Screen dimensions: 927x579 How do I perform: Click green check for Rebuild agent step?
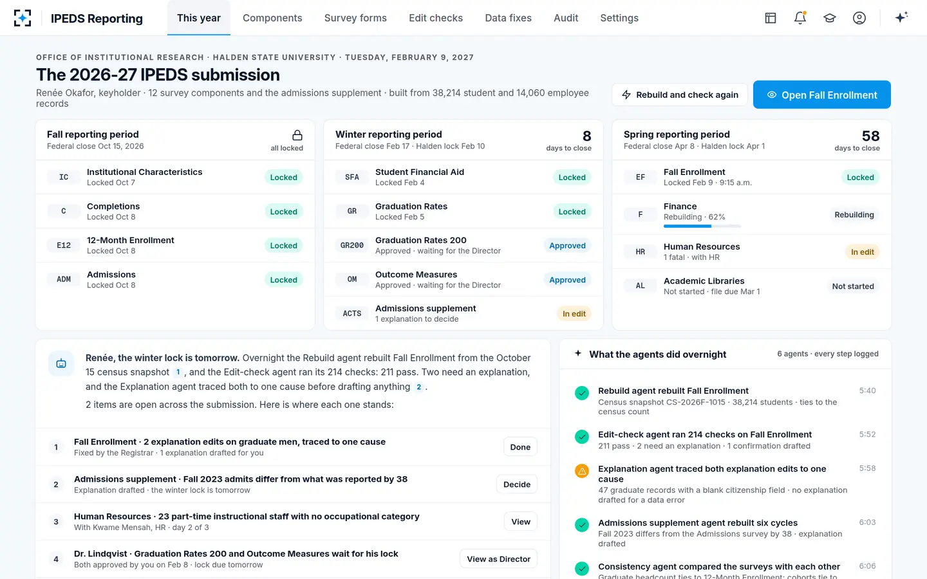point(582,393)
